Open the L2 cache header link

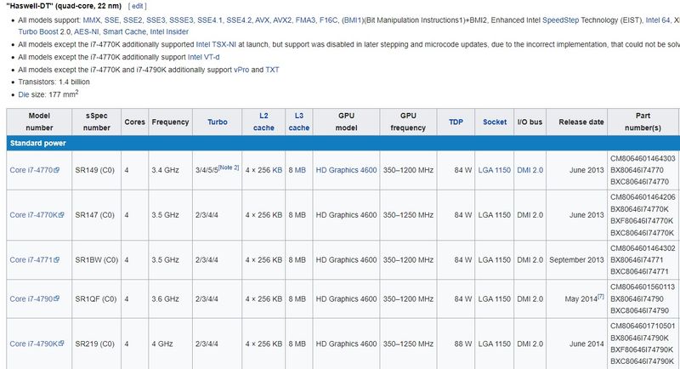pos(263,122)
